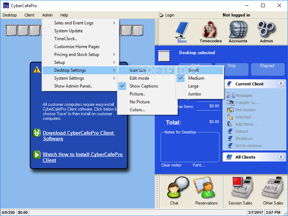Click the green play video icon

(37, 155)
